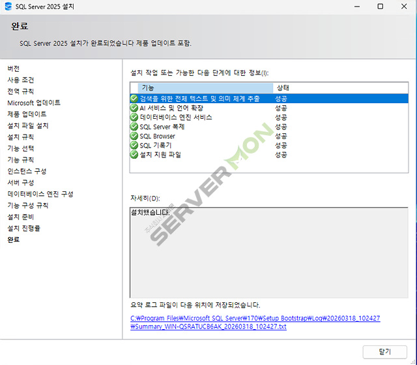Open the Summary log file link
Viewport: 417px width, 365px height.
click(255, 323)
